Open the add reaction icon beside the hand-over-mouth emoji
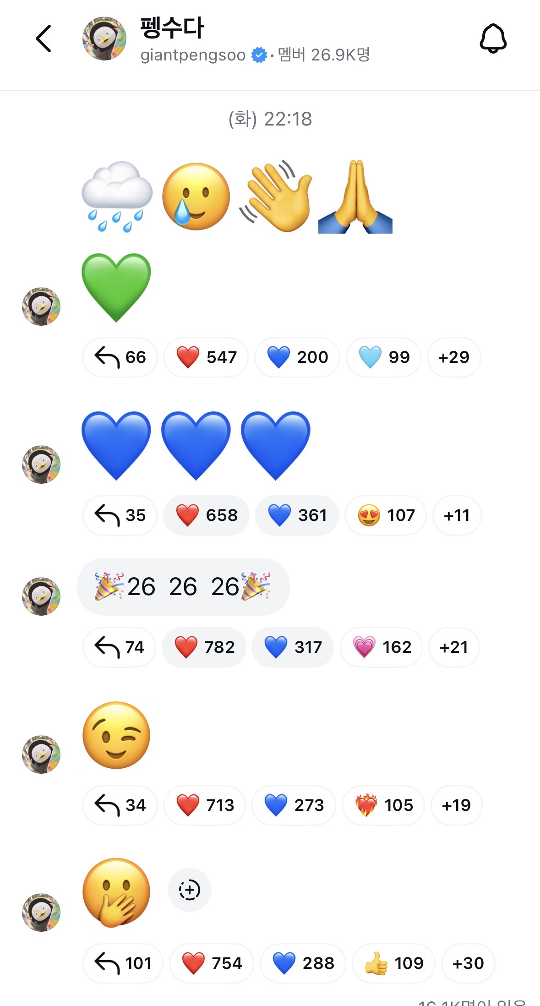Image resolution: width=540 pixels, height=1006 pixels. (x=190, y=890)
